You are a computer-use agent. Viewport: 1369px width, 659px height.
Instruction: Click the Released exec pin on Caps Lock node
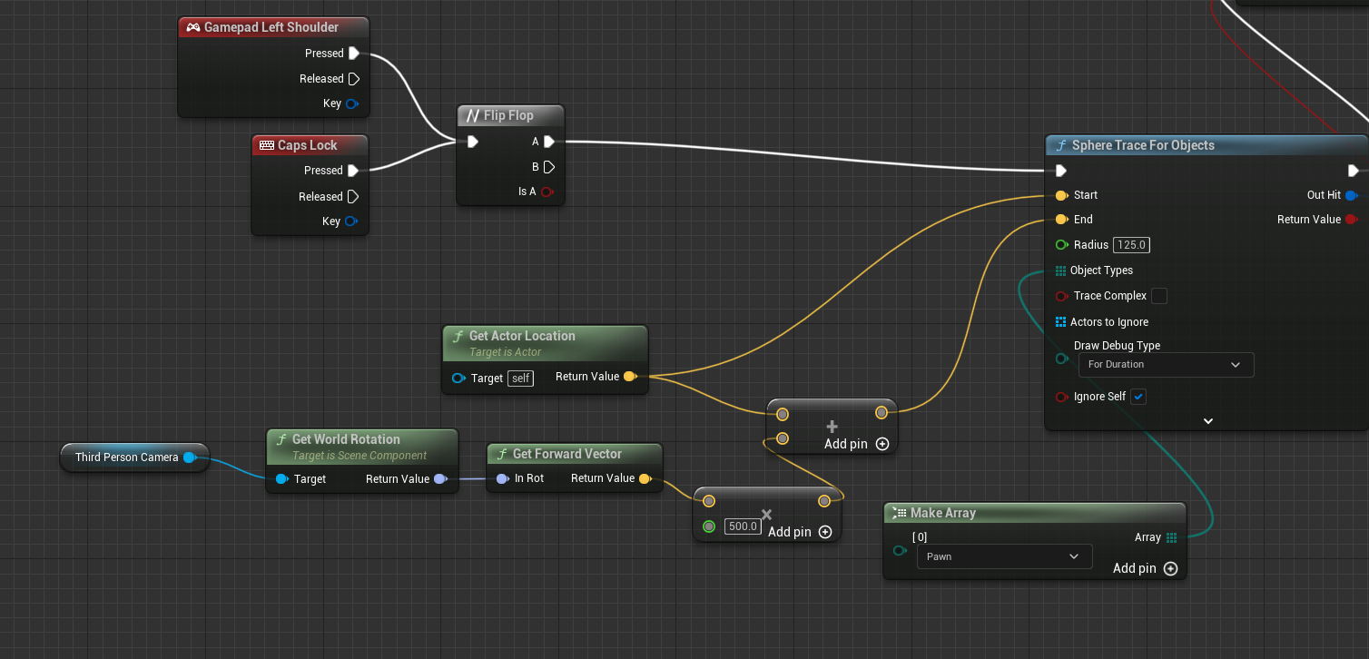tap(353, 197)
